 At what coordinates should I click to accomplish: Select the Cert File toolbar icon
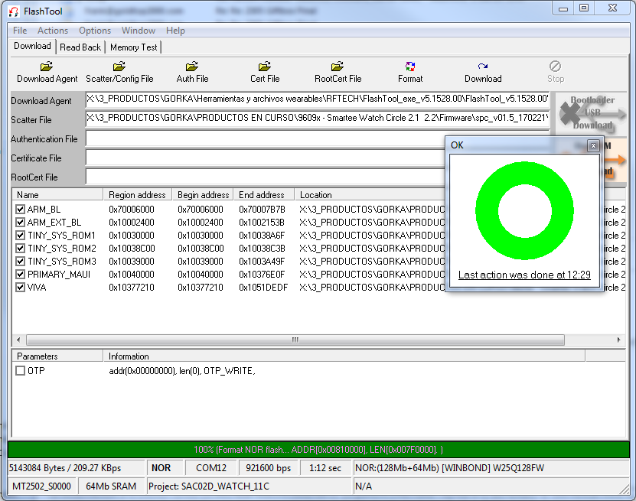coord(265,67)
